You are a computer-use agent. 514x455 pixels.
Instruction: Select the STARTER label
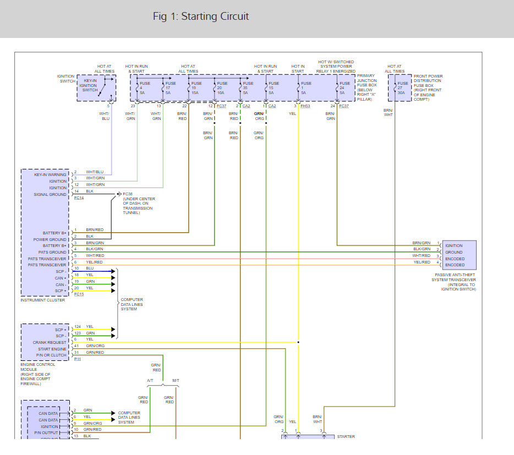tap(346, 437)
